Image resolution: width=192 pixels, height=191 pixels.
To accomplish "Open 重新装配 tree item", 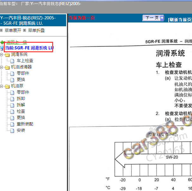I will coord(25,124).
